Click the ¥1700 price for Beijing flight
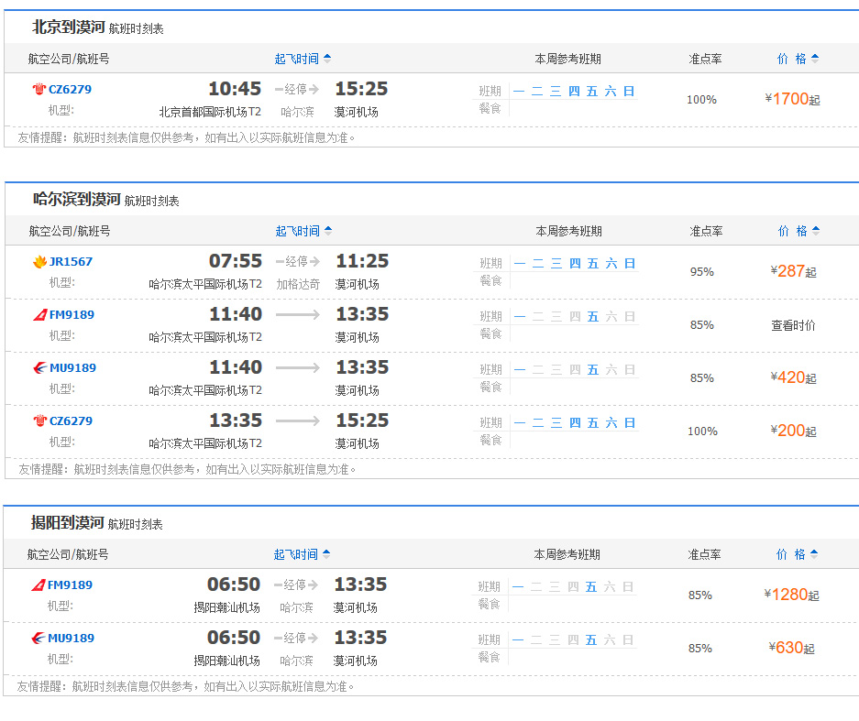The height and width of the screenshot is (721, 859). pyautogui.click(x=791, y=99)
